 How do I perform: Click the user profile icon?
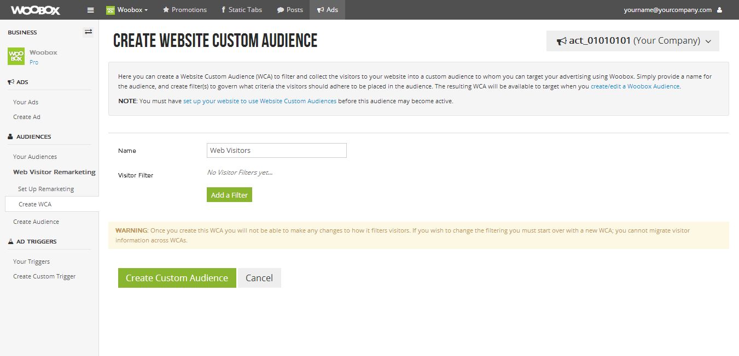pyautogui.click(x=719, y=10)
